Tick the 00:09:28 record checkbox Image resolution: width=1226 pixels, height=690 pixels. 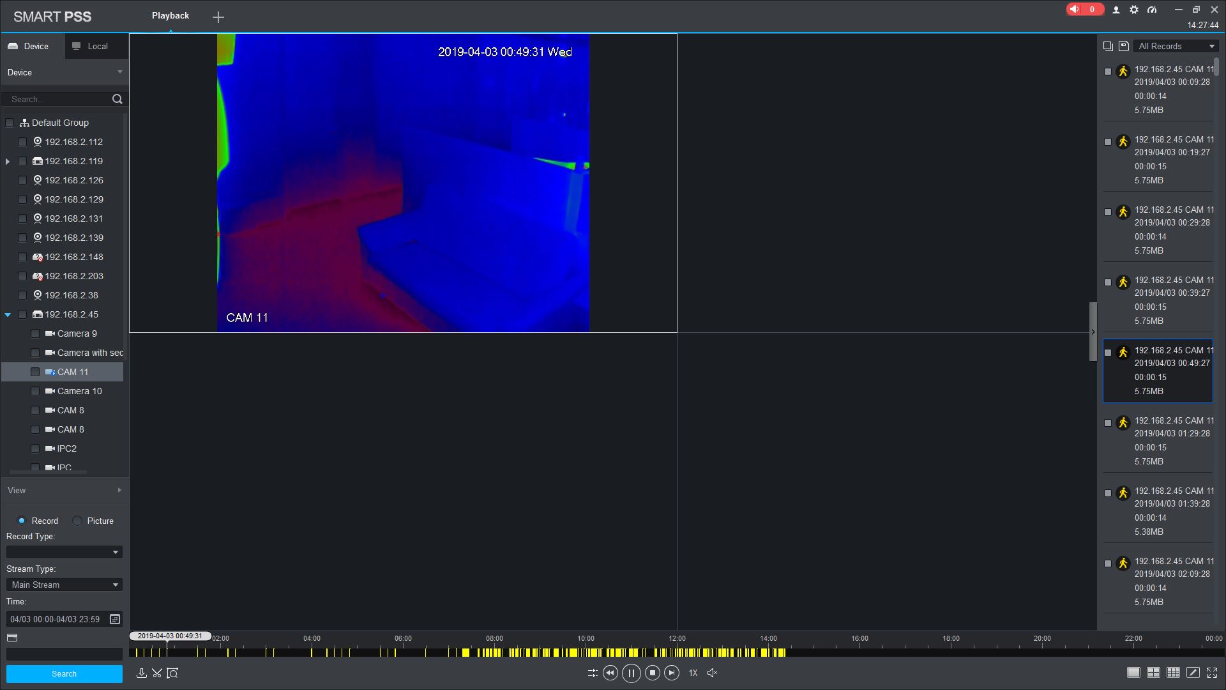pyautogui.click(x=1108, y=72)
